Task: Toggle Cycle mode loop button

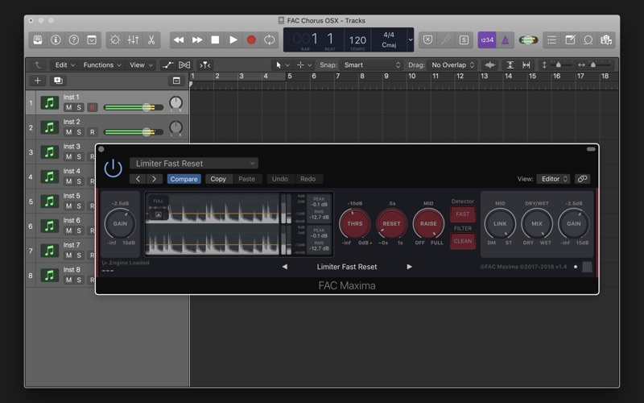Action: click(270, 39)
